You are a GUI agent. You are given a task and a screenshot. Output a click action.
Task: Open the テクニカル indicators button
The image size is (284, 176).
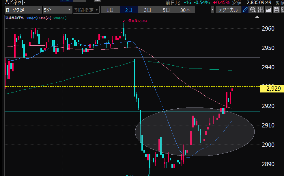(228, 10)
